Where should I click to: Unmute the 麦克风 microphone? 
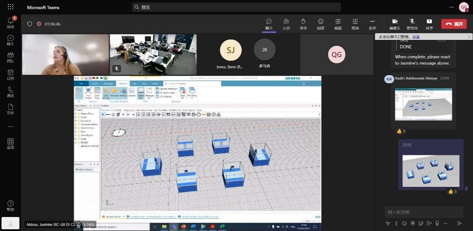(412, 23)
